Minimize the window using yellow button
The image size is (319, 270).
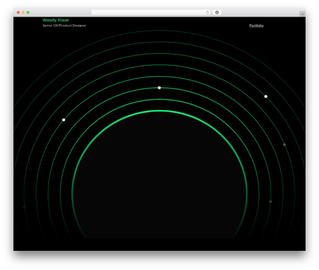(23, 12)
